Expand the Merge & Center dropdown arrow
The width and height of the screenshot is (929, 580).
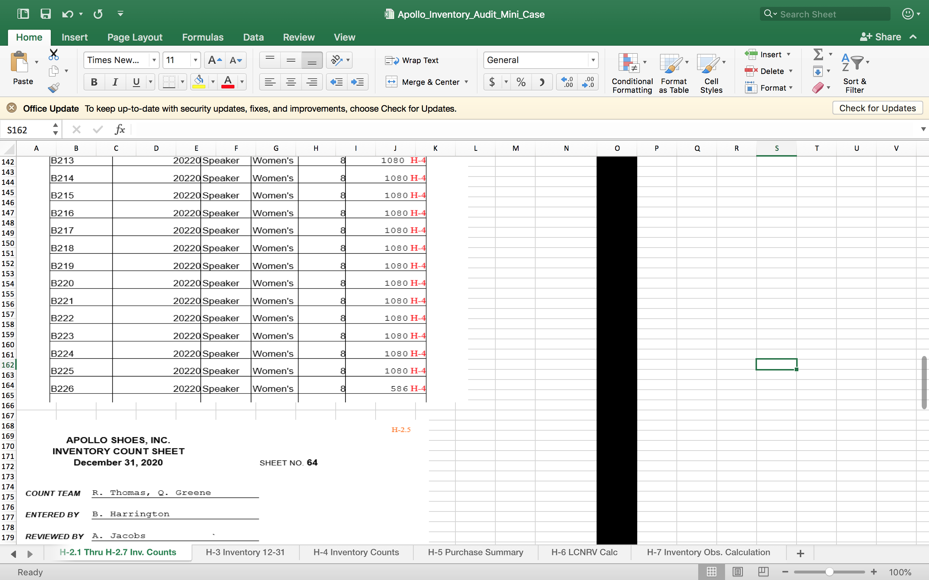click(466, 82)
